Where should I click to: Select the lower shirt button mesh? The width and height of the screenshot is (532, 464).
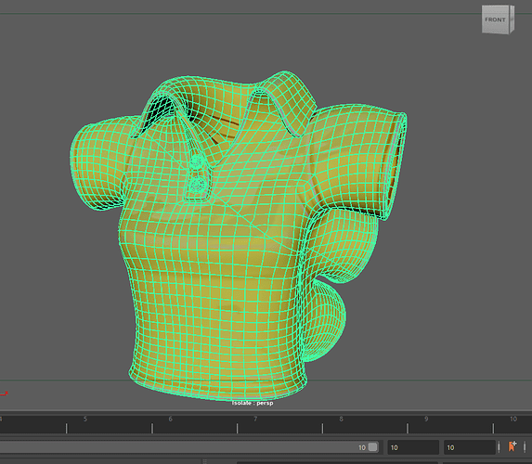197,186
